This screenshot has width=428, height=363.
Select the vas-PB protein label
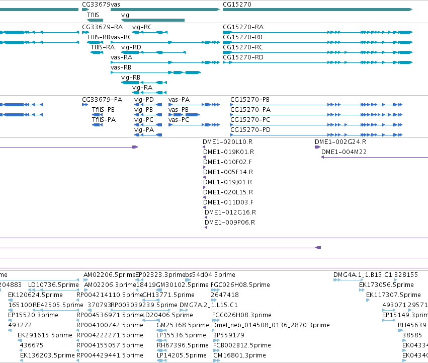(179, 110)
